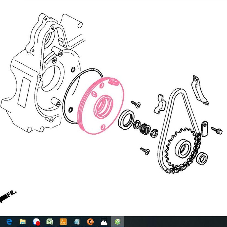227x227 pixels.
Task: Click the notepad-style taskbar icon
Action: coord(77,222)
